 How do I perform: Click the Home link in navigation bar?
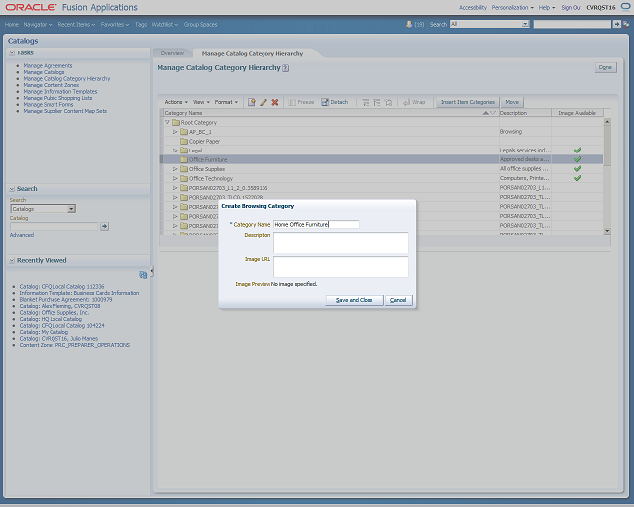pyautogui.click(x=12, y=25)
